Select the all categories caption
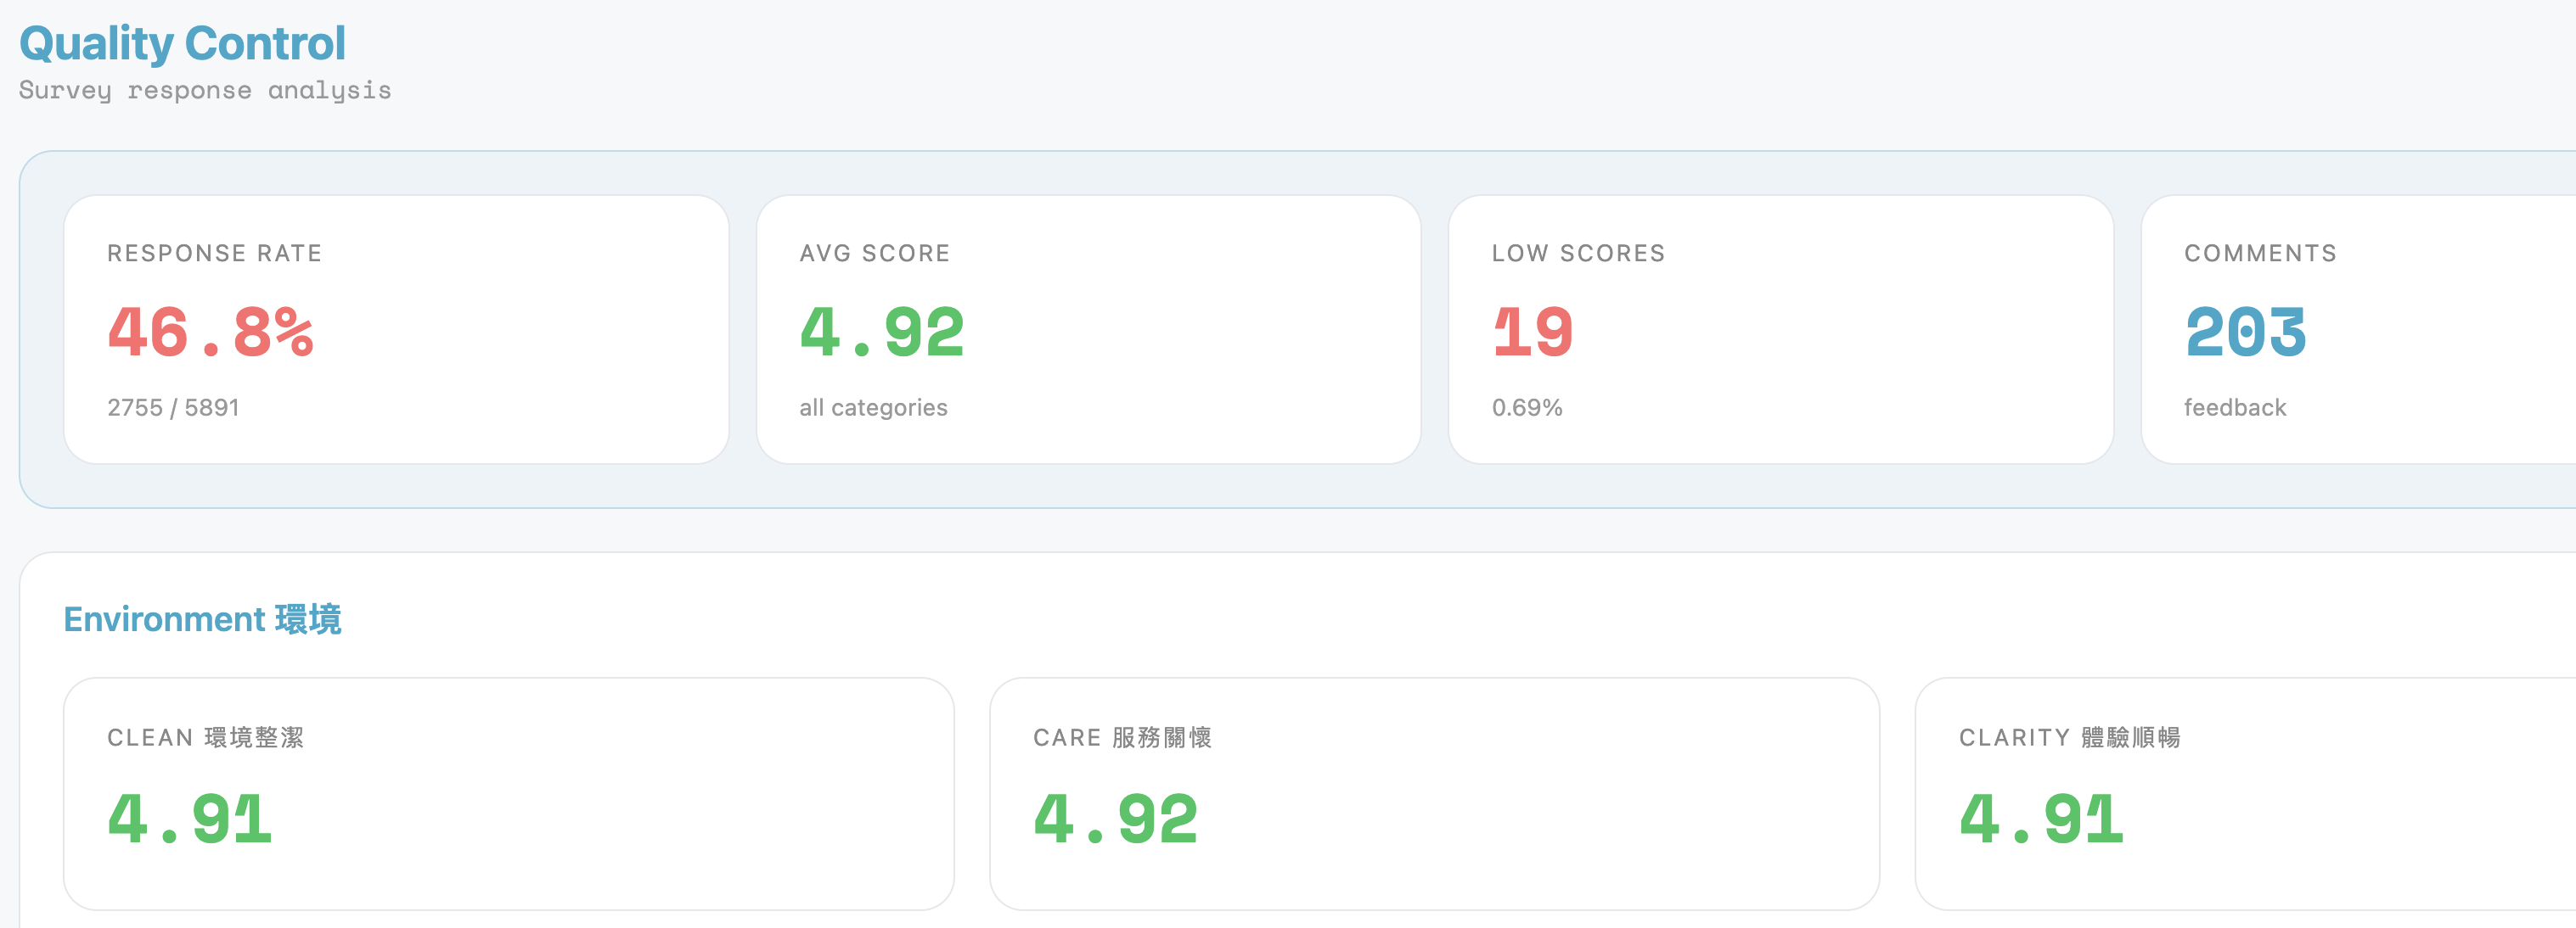 [873, 407]
